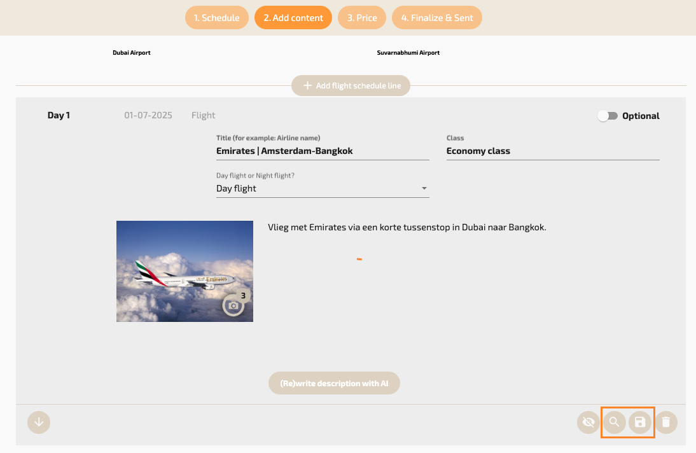
Task: Click the 01-07-2025 date text
Action: point(148,115)
